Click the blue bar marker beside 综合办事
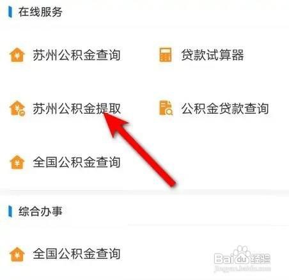This screenshot has width=289, height=280. 10,212
